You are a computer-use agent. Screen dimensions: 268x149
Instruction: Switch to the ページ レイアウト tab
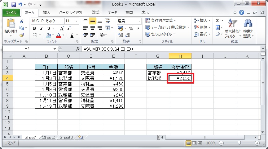(71, 13)
